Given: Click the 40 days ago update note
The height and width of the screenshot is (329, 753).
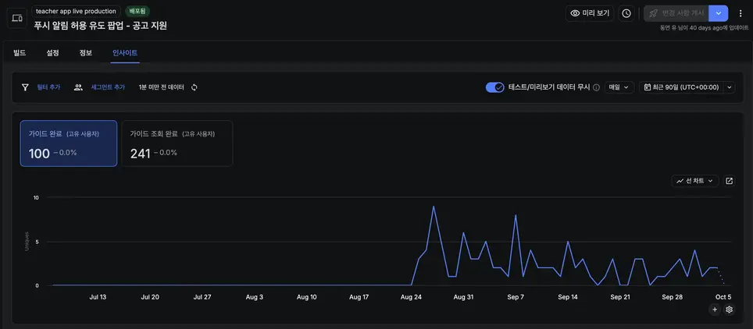Looking at the screenshot, I should pyautogui.click(x=705, y=28).
